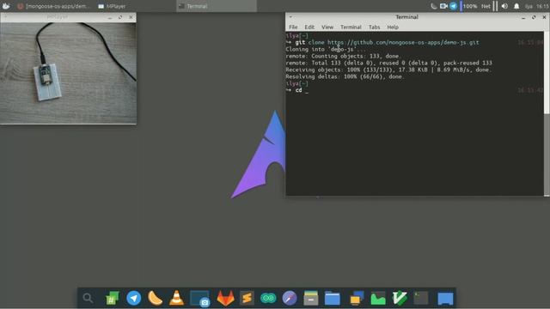
Task: Open the File menu in Terminal
Action: pos(293,27)
